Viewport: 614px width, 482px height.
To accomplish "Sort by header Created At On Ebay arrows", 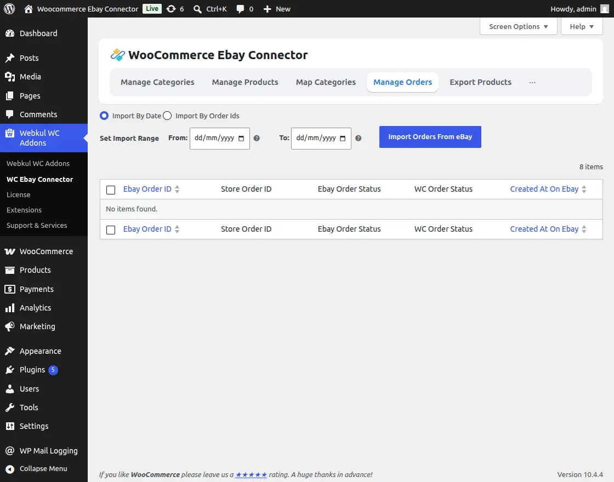I will coord(584,190).
